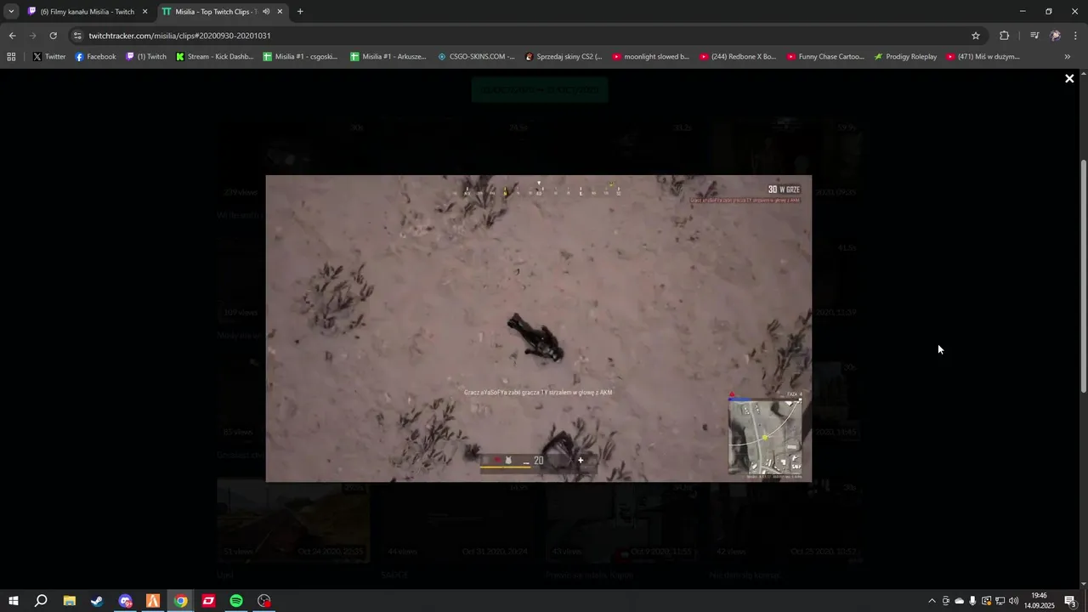Open the Chrome three-dot menu
This screenshot has height=612, width=1088.
tap(1076, 36)
